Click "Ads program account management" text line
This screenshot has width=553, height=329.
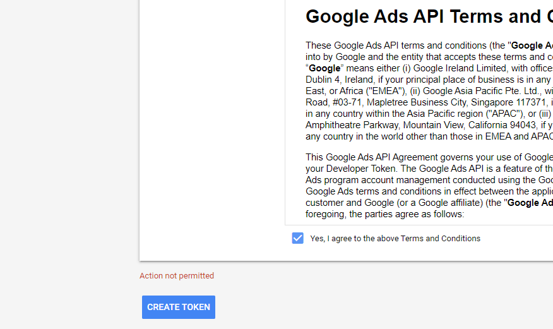(379, 180)
